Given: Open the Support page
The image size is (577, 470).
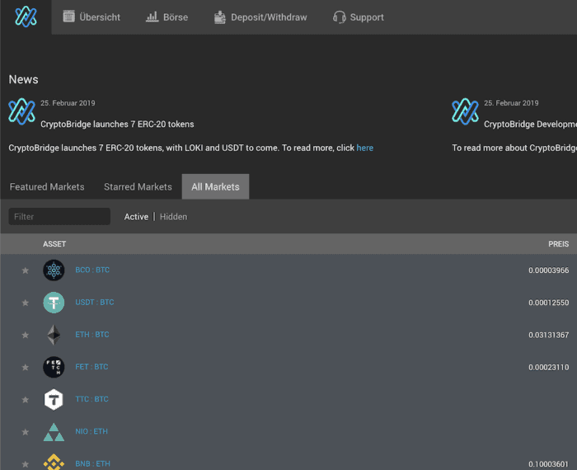Looking at the screenshot, I should point(359,17).
